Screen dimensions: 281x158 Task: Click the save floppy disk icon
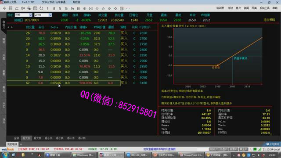pos(35,8)
